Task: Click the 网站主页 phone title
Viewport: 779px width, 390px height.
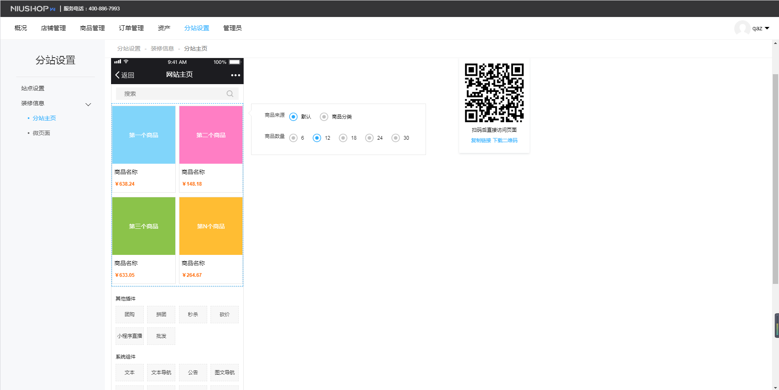Action: (179, 75)
